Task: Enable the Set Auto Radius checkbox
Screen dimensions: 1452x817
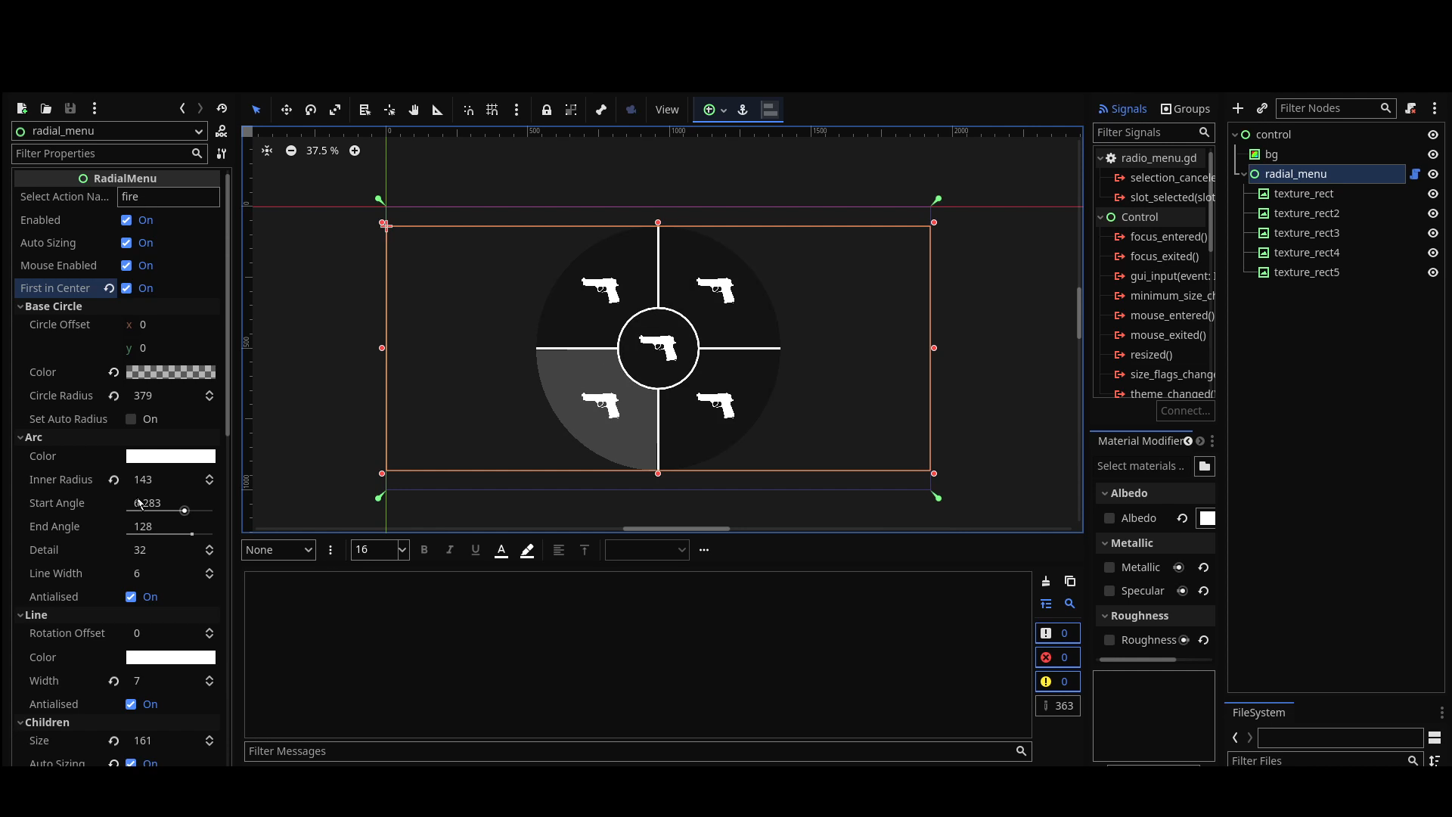Action: 131,419
